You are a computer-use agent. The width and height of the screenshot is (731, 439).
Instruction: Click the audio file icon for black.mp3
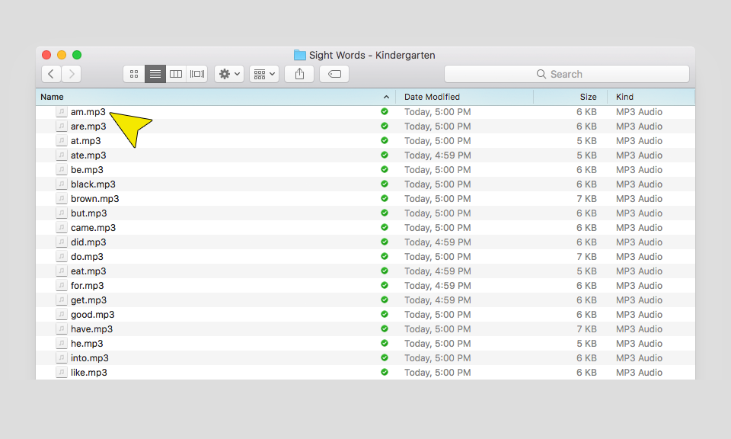(x=61, y=184)
